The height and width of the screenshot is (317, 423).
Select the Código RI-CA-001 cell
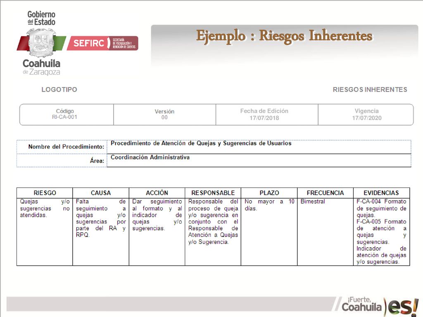[67, 115]
